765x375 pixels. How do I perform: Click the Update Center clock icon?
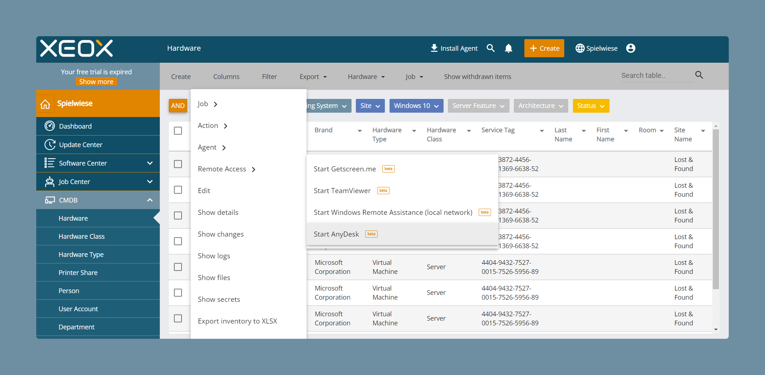pos(50,145)
